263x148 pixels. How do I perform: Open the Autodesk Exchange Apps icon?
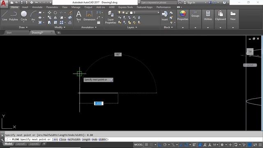[210, 2]
